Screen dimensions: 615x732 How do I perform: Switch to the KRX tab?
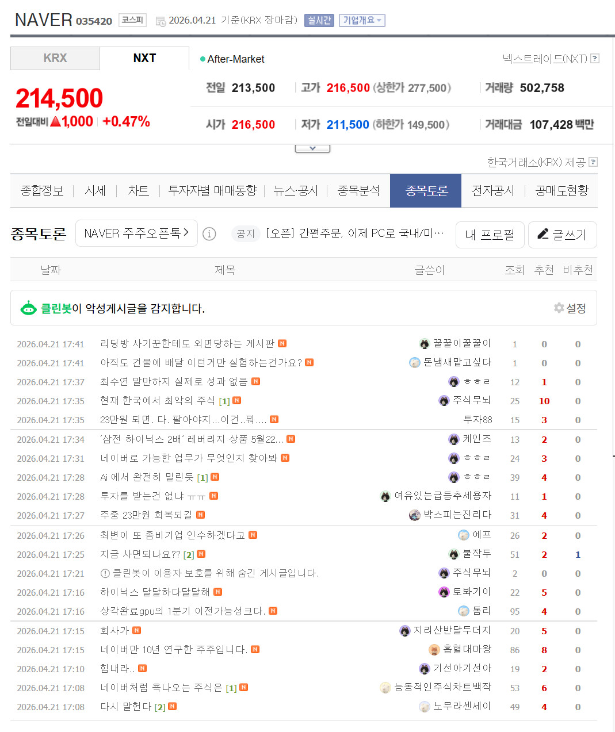pos(55,58)
